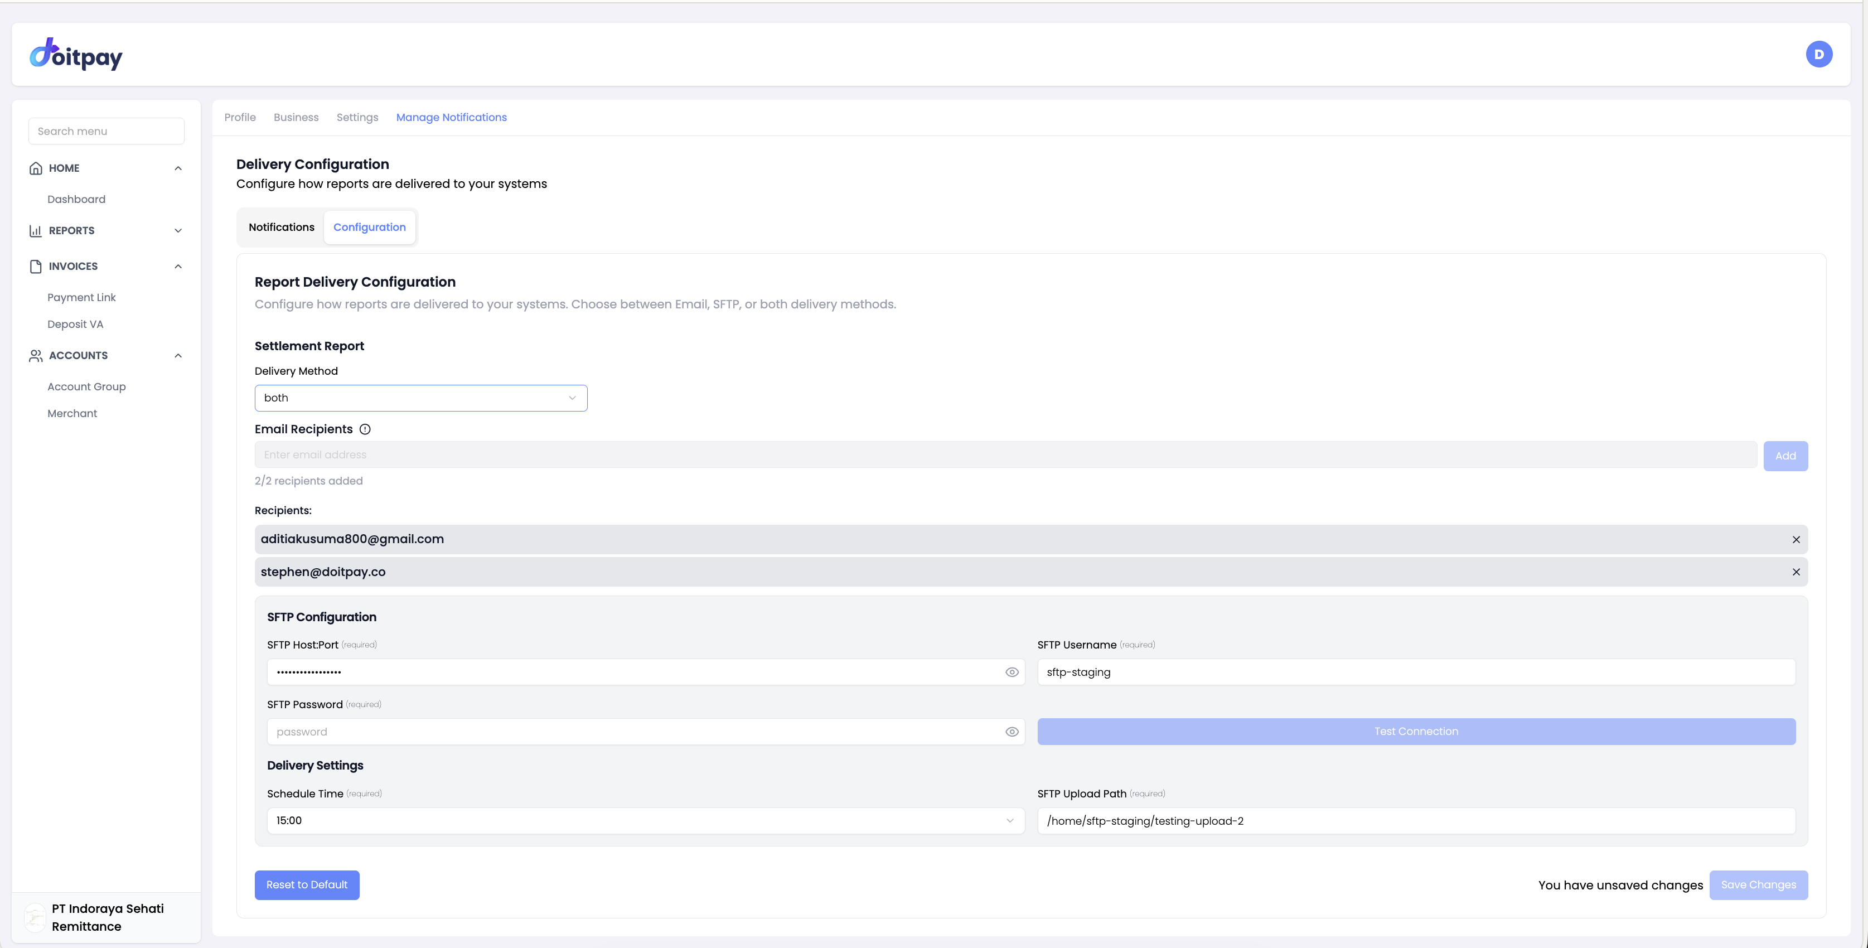Screen dimensions: 1868x948
Task: Switch to the Profile tab
Action: click(240, 118)
